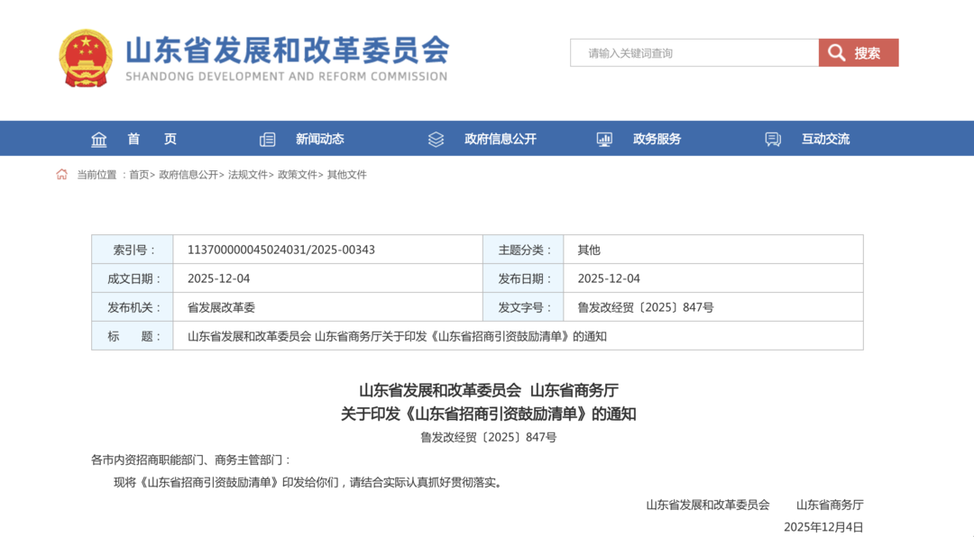
Task: Select 政务服务 in the navigation bar
Action: coord(657,139)
